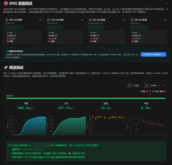Click the download speed value 480.26
This screenshot has height=165, width=172.
tap(24, 108)
